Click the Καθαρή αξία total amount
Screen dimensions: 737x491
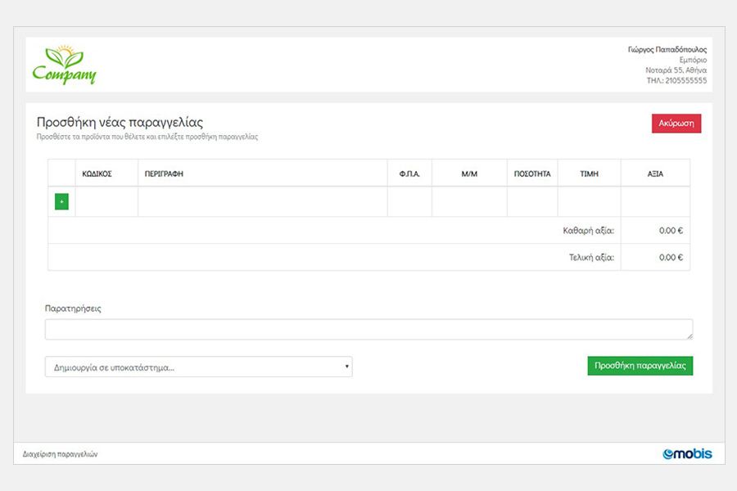coord(671,231)
